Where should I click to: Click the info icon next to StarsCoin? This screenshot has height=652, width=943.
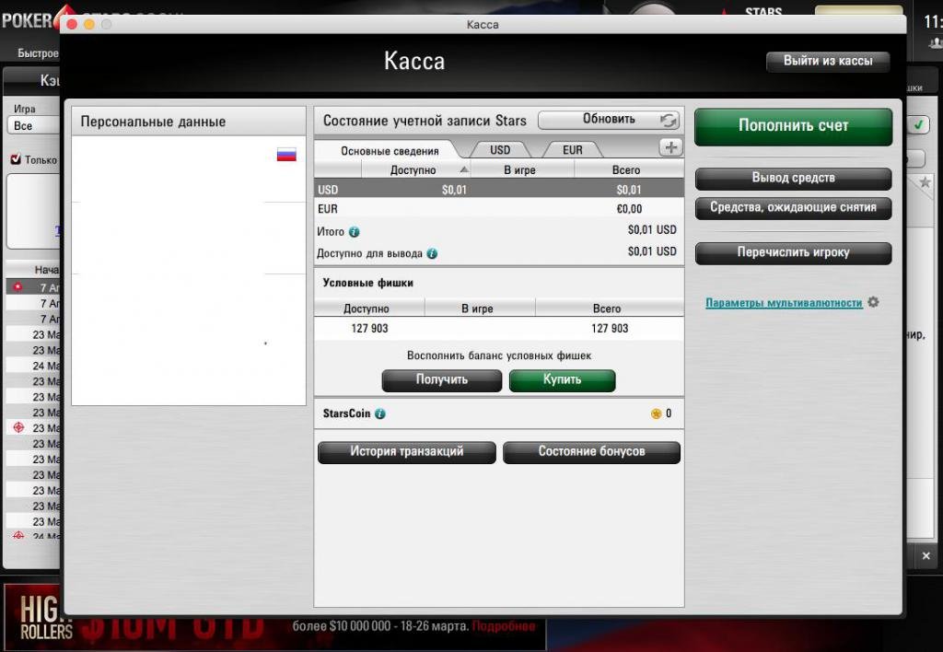(380, 413)
